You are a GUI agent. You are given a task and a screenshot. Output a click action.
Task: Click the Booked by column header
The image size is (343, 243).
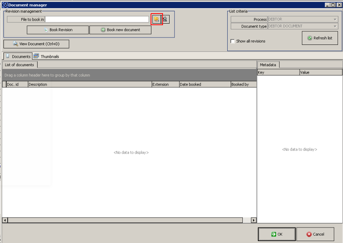(x=244, y=84)
